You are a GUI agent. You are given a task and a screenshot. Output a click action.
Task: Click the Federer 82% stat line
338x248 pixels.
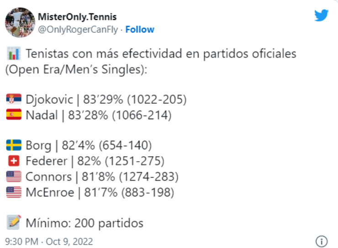[x=95, y=161]
